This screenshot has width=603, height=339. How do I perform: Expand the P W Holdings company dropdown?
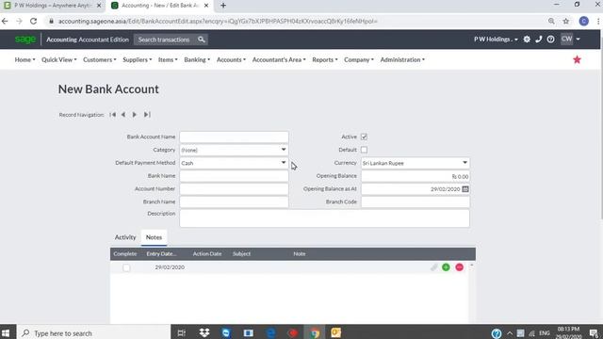tap(496, 40)
